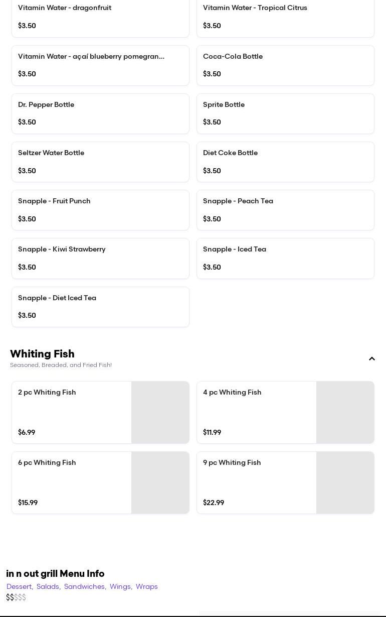Screen dimensions: 386x617
Task: Open the 2 pc Whiting Fish item
Action: pos(72,412)
